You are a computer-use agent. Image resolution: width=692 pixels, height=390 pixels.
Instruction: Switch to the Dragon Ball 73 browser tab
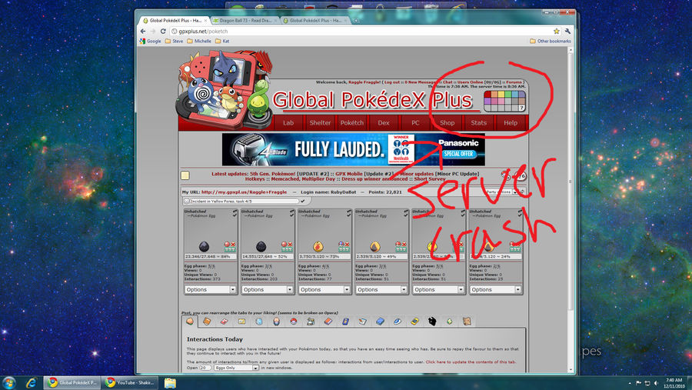tap(245, 20)
